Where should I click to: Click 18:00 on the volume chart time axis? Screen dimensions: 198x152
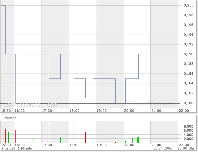coord(75,145)
